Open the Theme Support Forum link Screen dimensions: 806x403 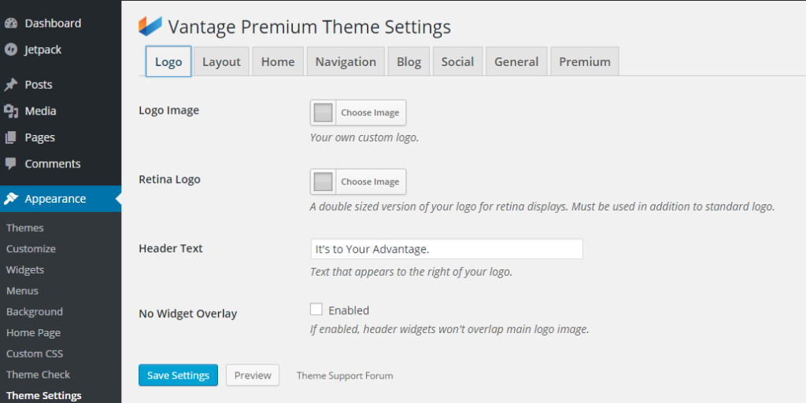pos(345,376)
